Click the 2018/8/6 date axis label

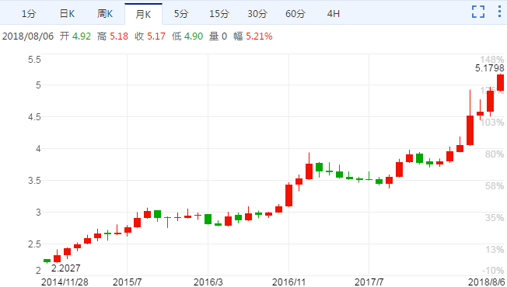(x=486, y=282)
